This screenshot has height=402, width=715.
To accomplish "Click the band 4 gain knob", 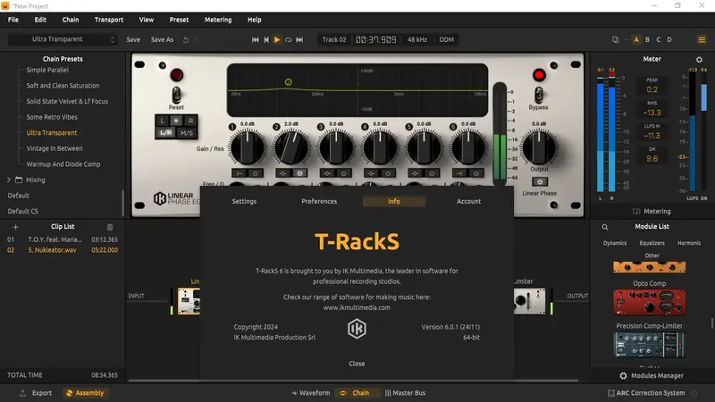I will 379,147.
